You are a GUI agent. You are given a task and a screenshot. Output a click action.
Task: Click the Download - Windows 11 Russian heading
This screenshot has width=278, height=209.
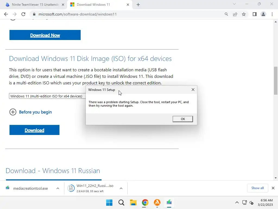pyautogui.click(x=53, y=171)
